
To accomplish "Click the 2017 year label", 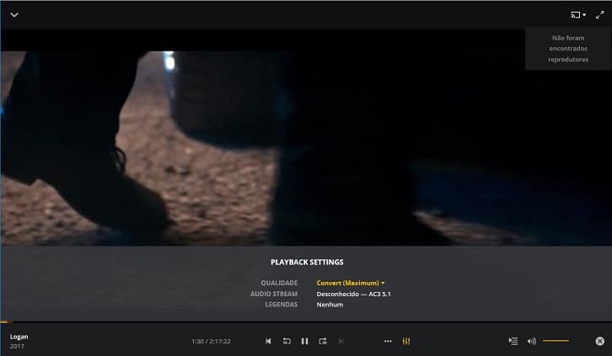I will tap(17, 346).
